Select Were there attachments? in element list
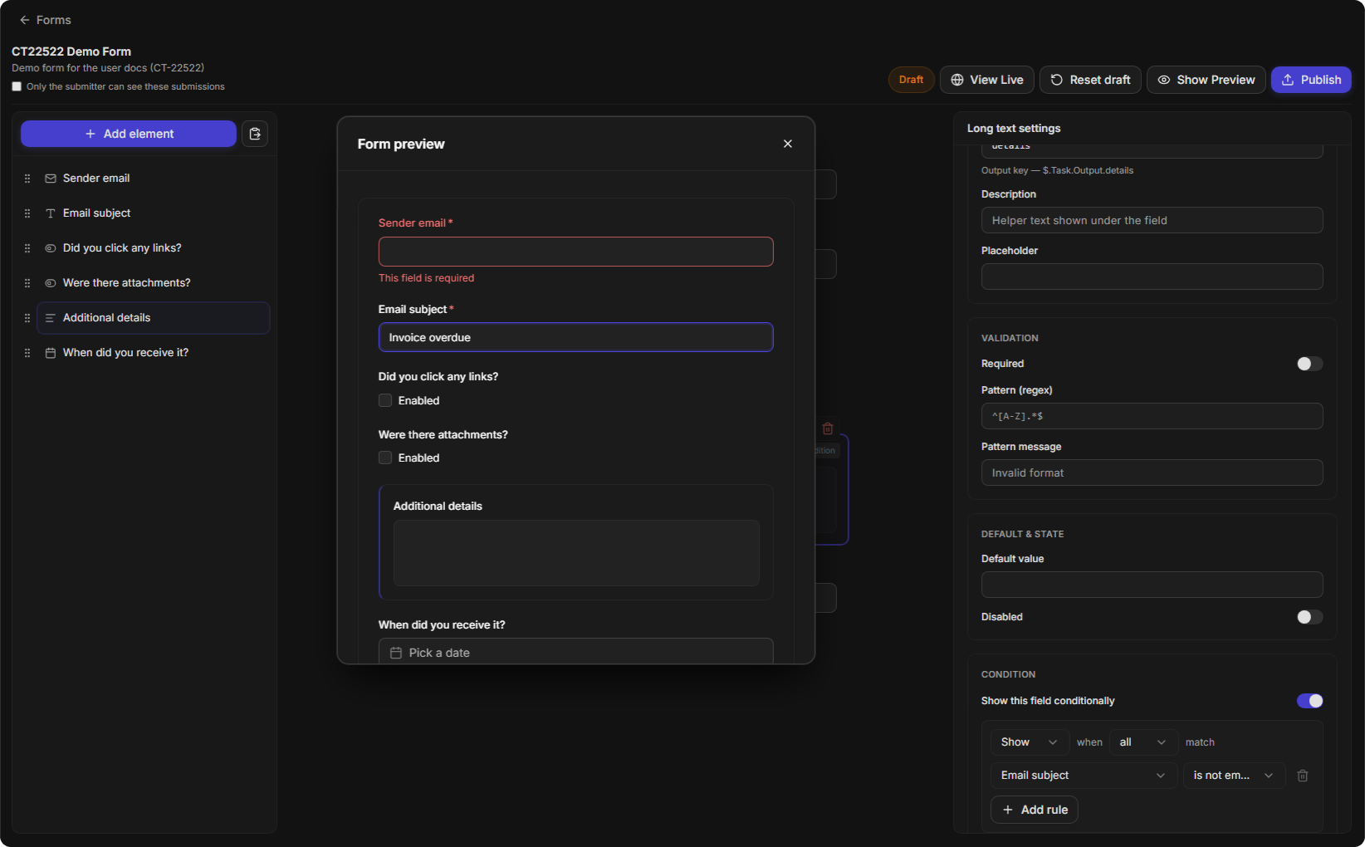 154,283
